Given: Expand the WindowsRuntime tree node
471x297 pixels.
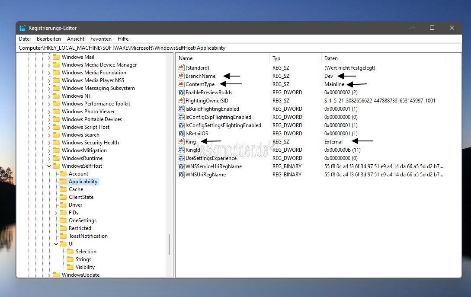Looking at the screenshot, I should pos(49,158).
